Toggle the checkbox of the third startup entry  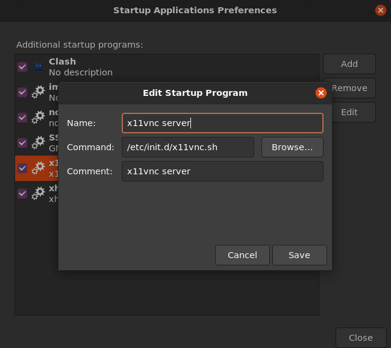(22, 118)
